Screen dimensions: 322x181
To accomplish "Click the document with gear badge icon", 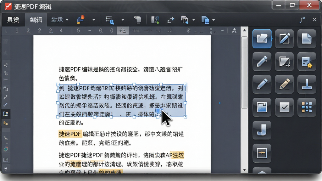I will [307, 61].
